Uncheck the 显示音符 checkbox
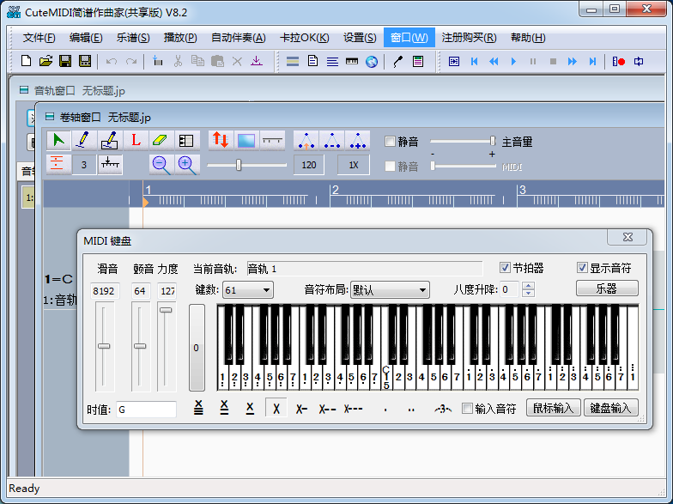The image size is (673, 504). click(x=583, y=268)
